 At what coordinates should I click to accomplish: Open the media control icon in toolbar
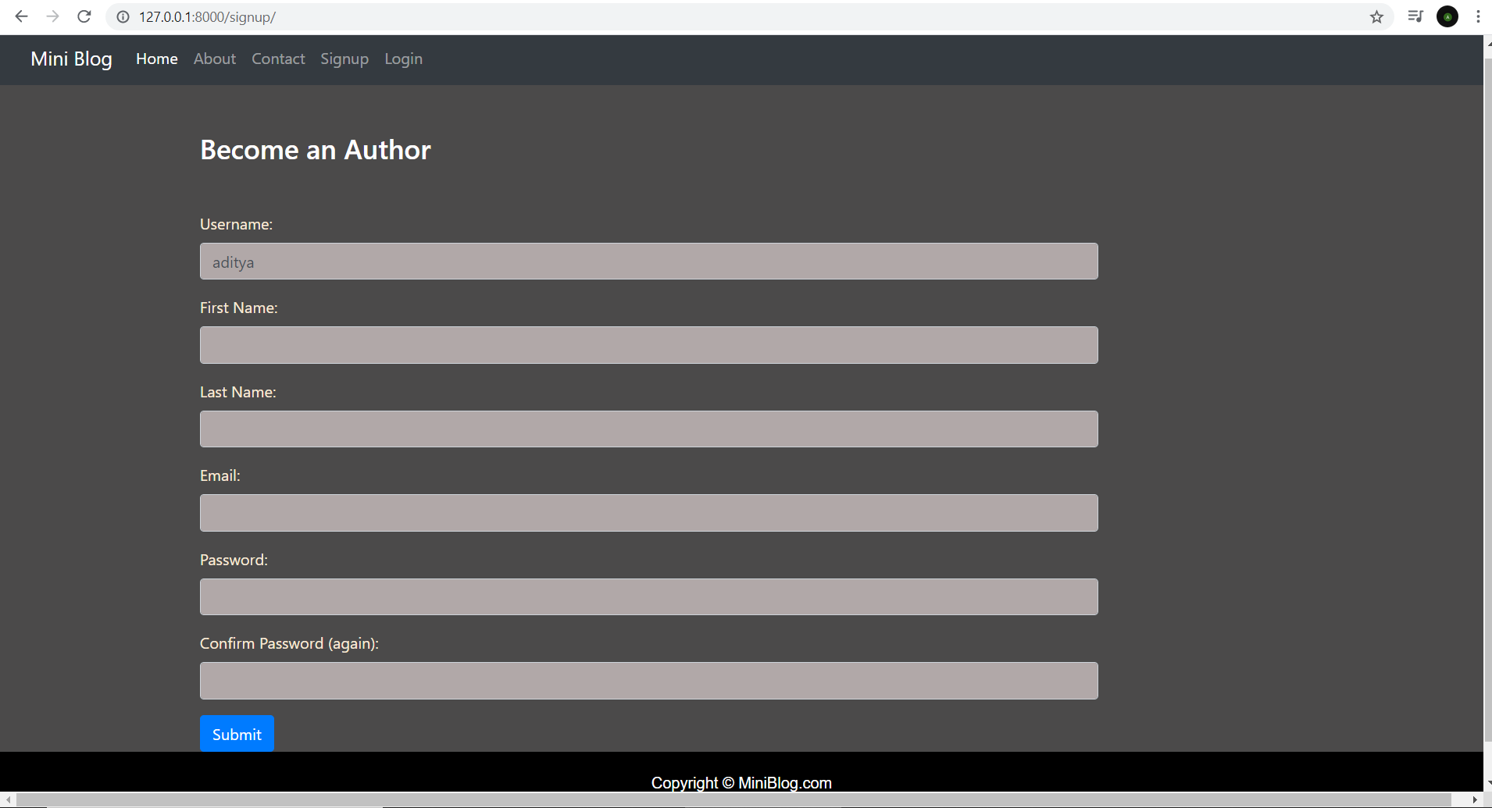click(1415, 16)
